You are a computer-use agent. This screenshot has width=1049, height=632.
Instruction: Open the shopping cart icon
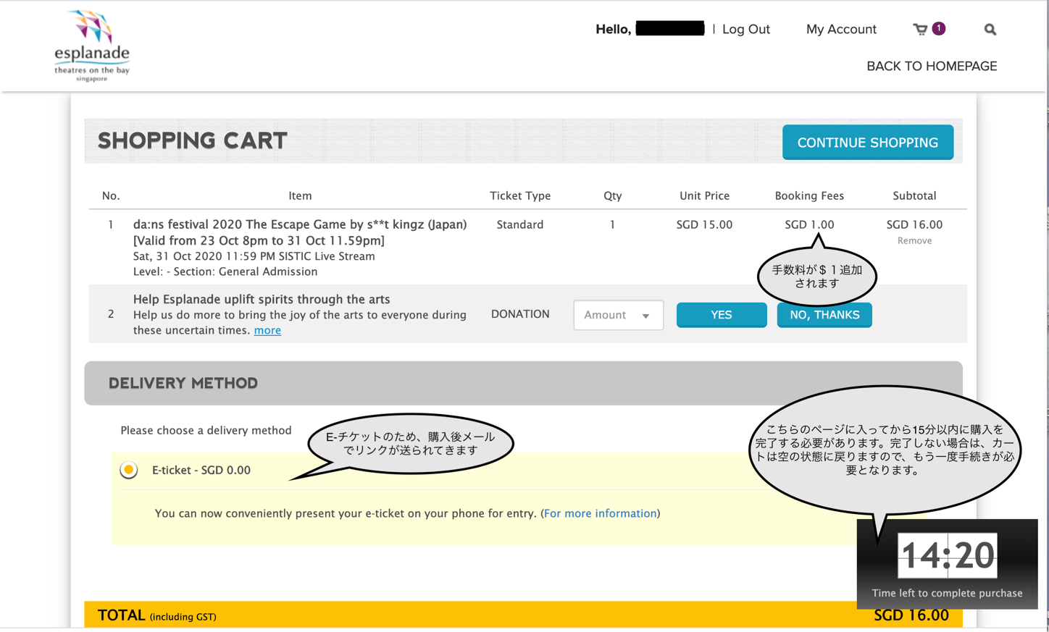tap(920, 30)
